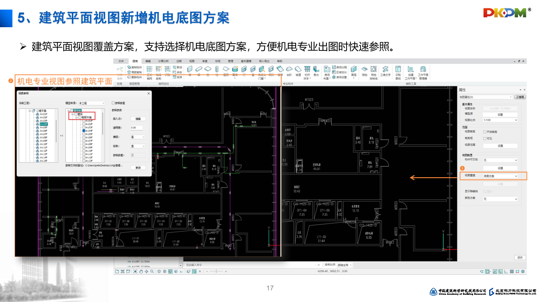The image size is (540, 302).
Task: Switch to the 视图 ribbon tab
Action: [192, 61]
